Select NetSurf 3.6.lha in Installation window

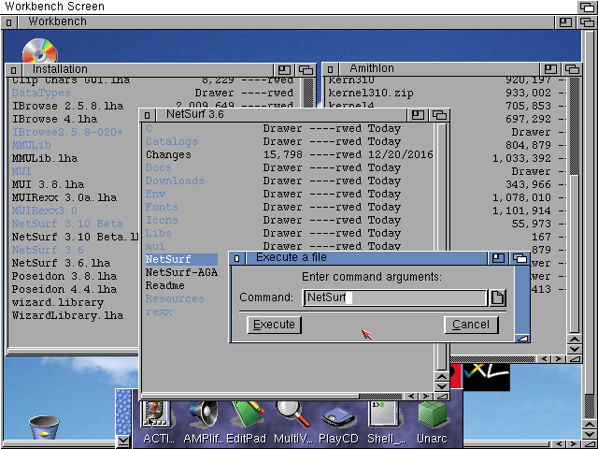[61, 263]
